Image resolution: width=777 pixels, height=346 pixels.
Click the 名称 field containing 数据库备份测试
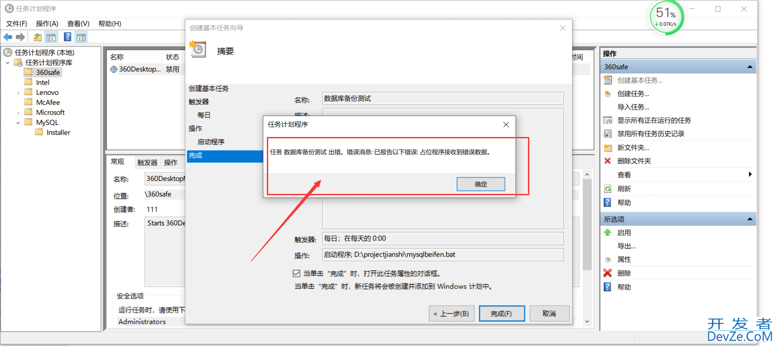tap(443, 99)
